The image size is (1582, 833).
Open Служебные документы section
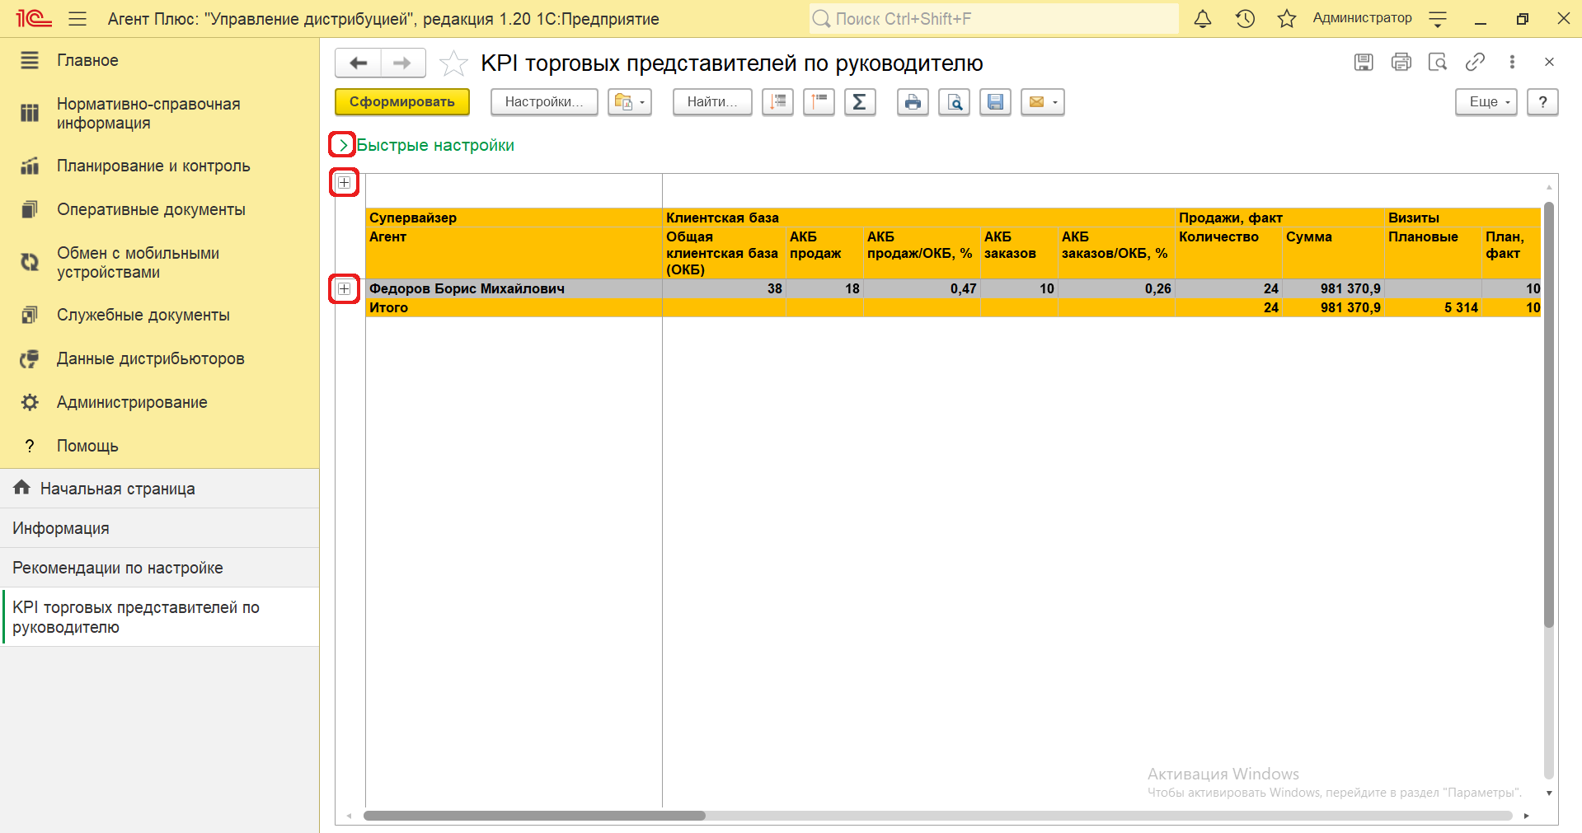tap(159, 315)
